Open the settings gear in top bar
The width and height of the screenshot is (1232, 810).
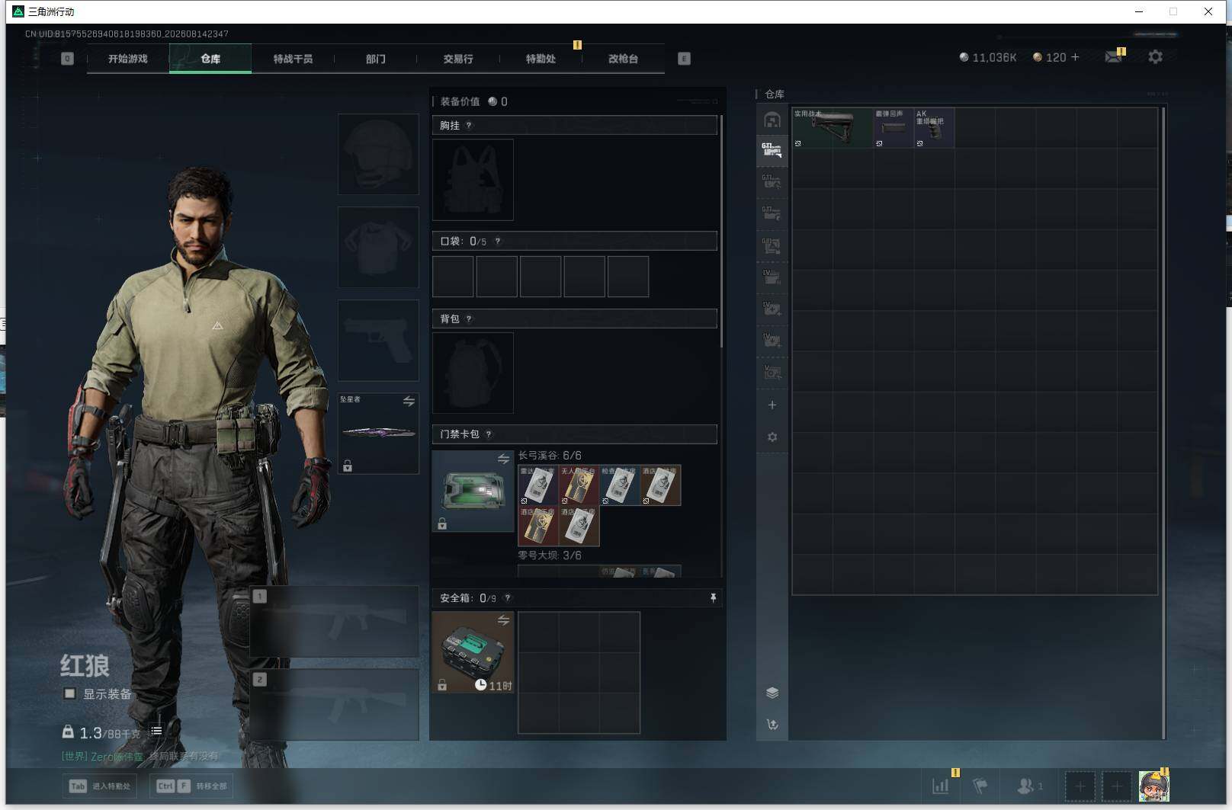1155,57
